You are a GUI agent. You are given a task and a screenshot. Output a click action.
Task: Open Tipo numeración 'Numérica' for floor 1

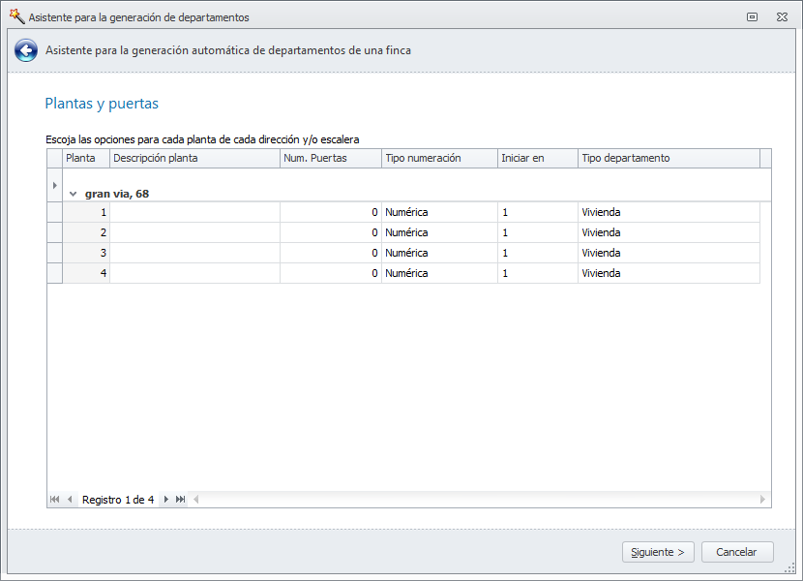point(439,212)
